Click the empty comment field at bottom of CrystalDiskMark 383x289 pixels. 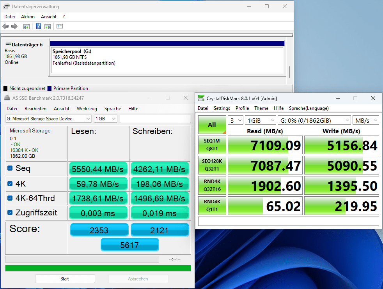click(x=289, y=221)
